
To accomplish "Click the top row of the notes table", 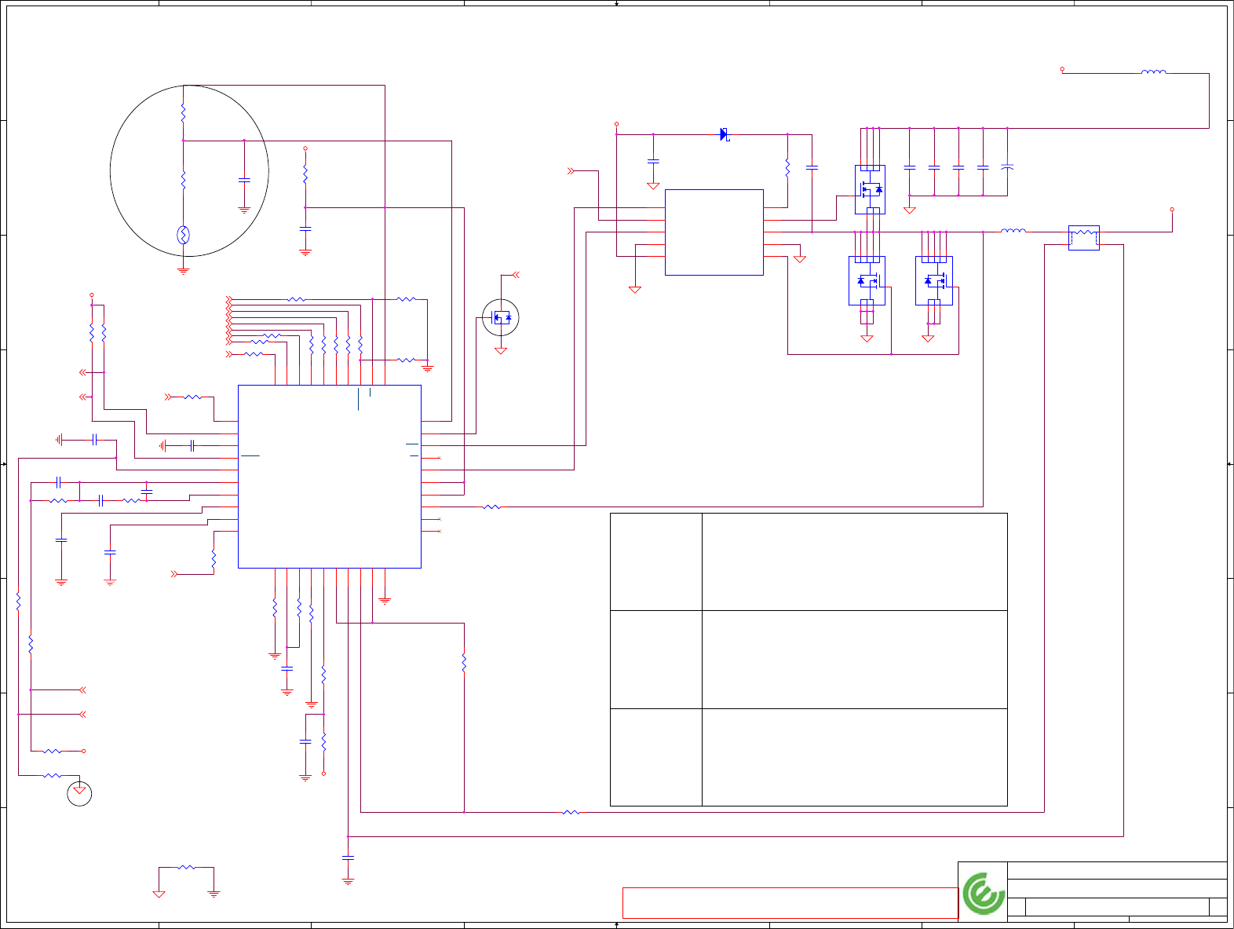I will [x=809, y=561].
